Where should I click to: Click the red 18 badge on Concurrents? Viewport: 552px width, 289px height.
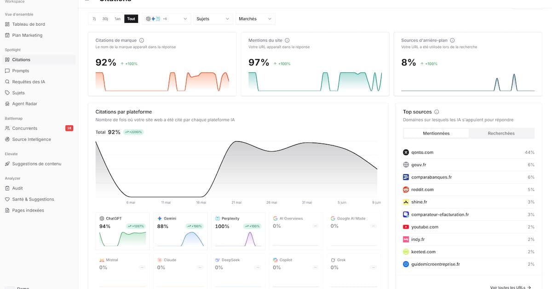(69, 128)
